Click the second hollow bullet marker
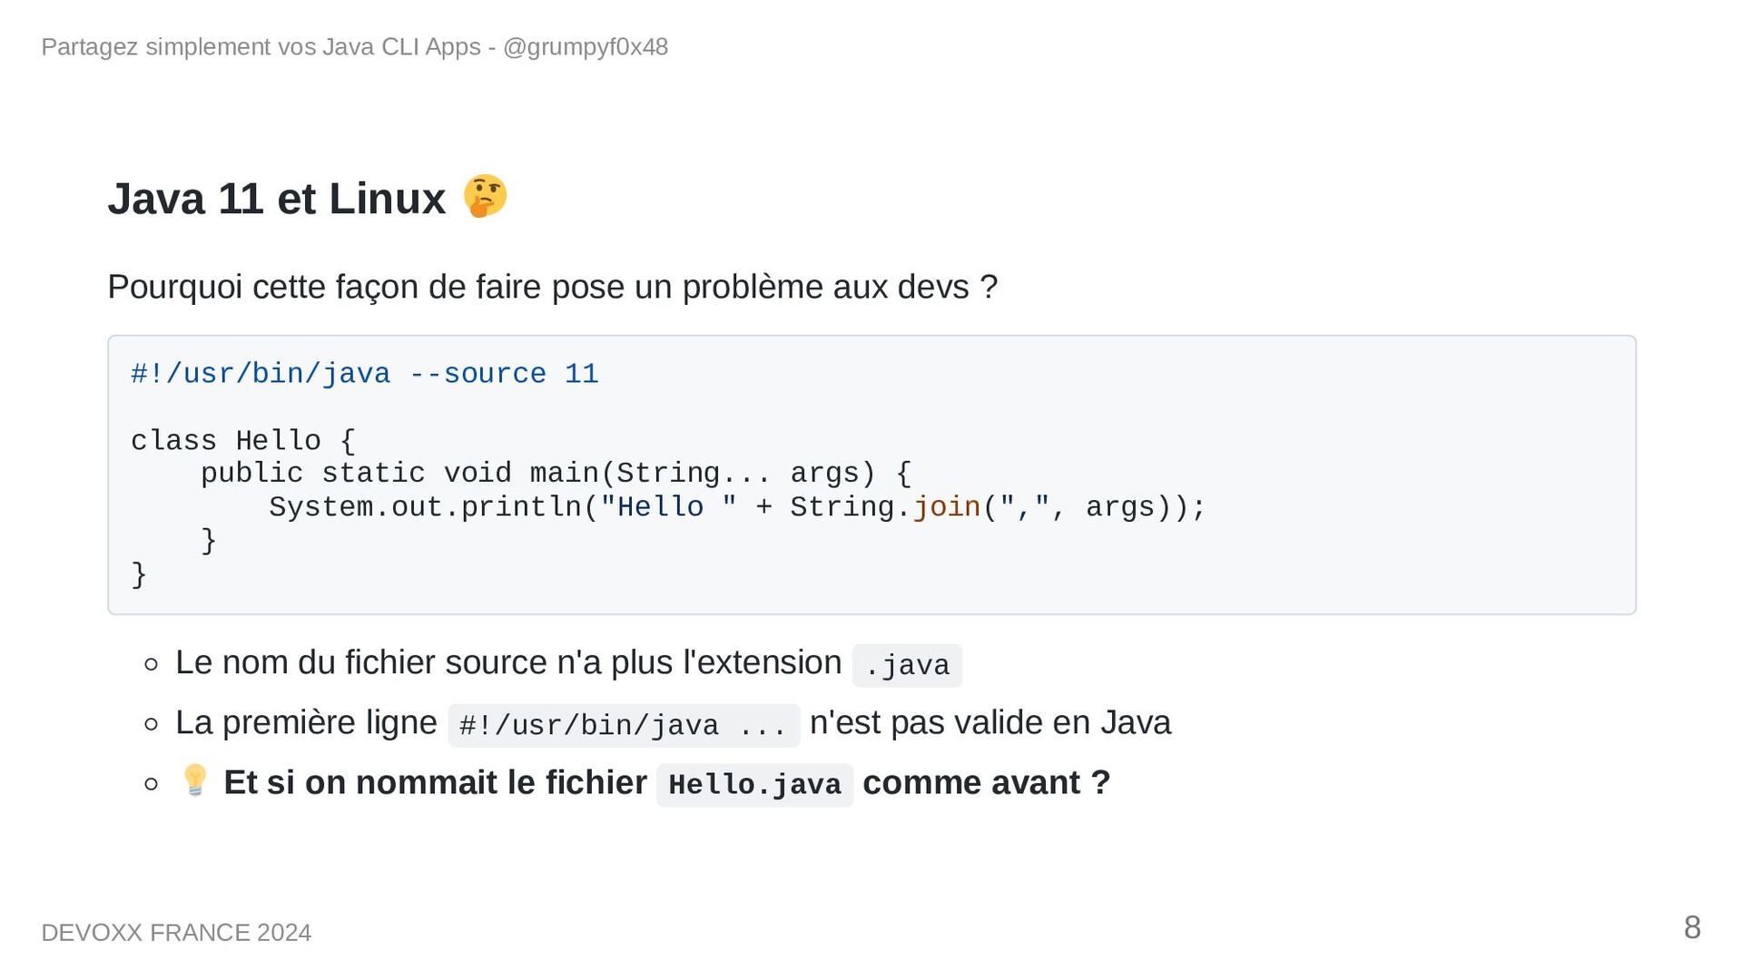Screen dimensions: 1743x980 coord(152,724)
